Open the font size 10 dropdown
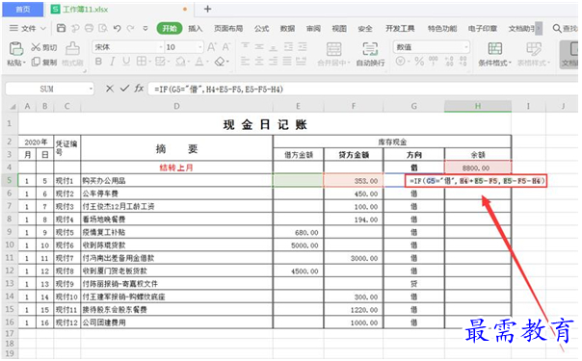Image resolution: width=582 pixels, height=361 pixels. pos(200,47)
